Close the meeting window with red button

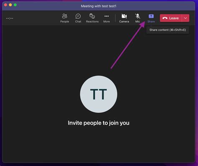pyautogui.click(x=5, y=5)
